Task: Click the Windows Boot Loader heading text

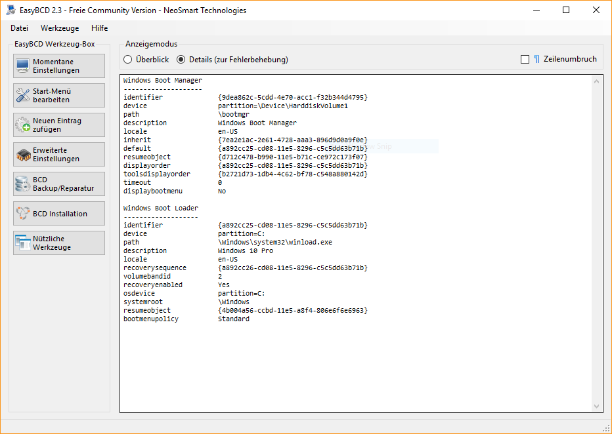Action: 161,208
